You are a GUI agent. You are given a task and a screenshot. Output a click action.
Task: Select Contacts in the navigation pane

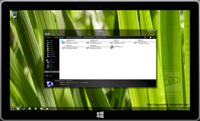(x=51, y=47)
